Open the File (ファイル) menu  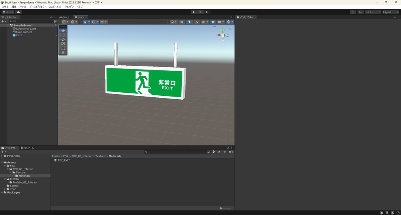5,7
